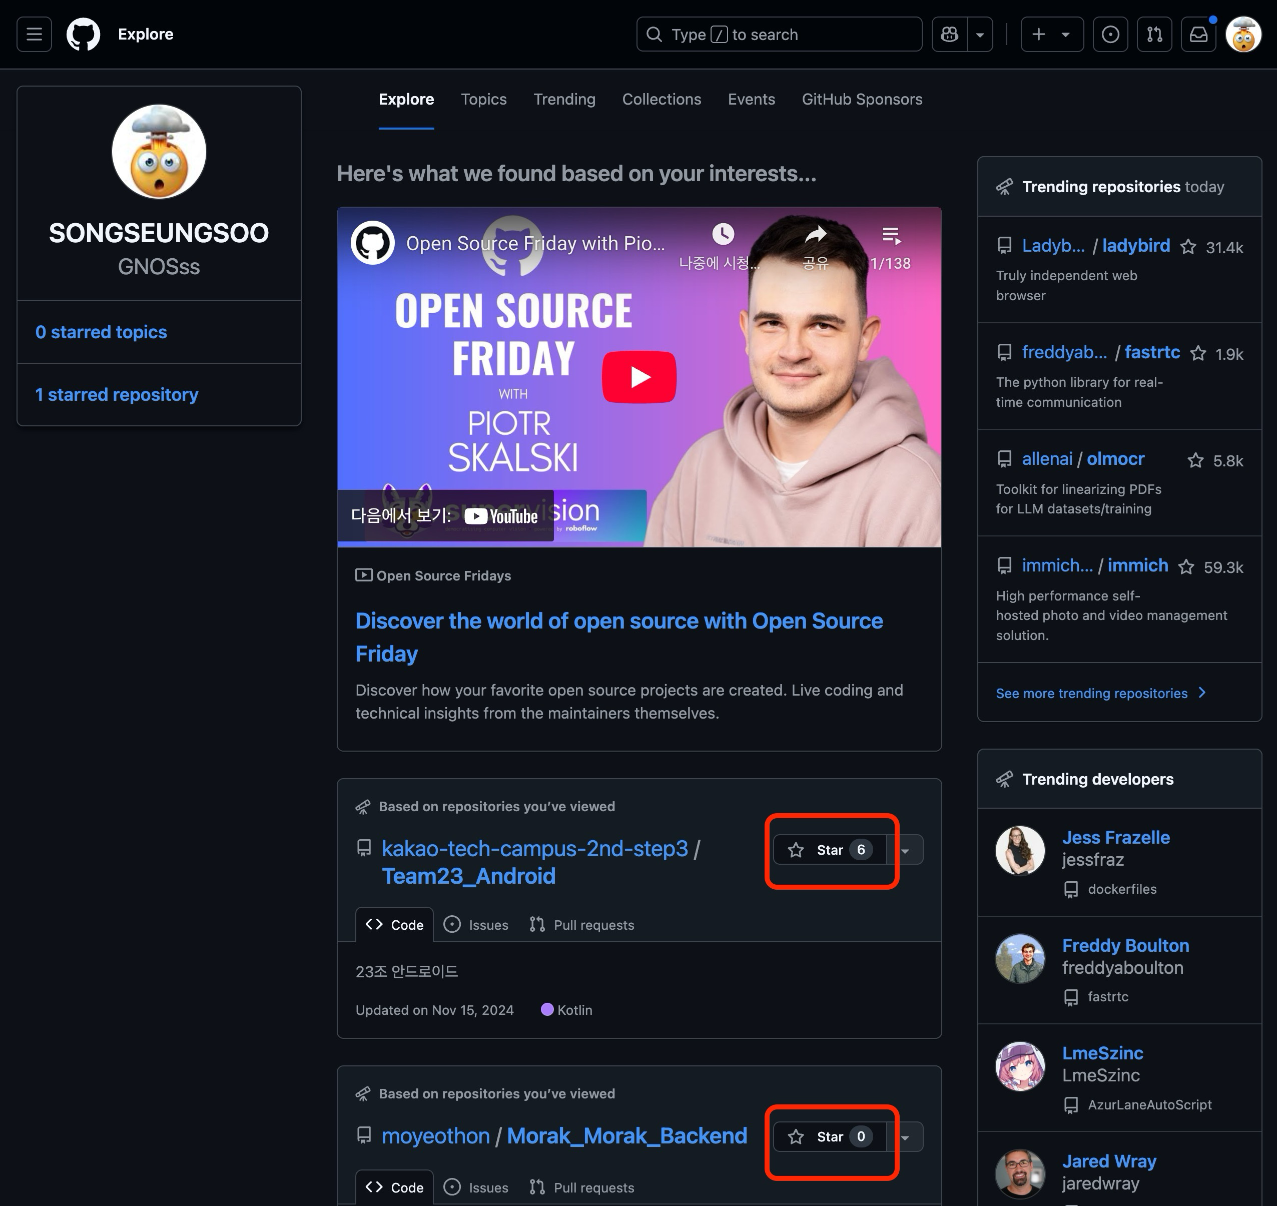The image size is (1277, 1206).
Task: Expand the create new plus dropdown
Action: click(x=1051, y=34)
